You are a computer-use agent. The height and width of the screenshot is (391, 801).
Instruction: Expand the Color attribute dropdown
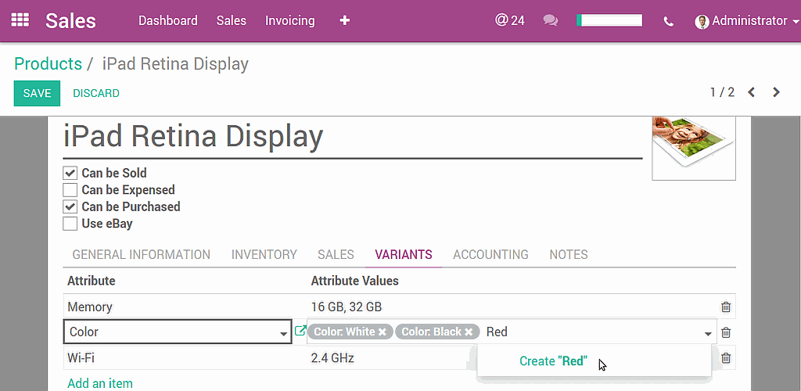point(283,333)
